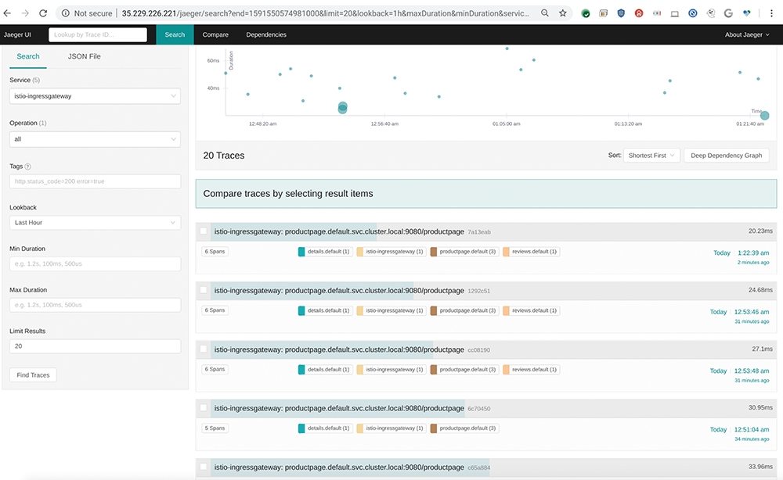The height and width of the screenshot is (480, 783).
Task: Open the Sort dropdown showing Shortest First
Action: pyautogui.click(x=651, y=156)
